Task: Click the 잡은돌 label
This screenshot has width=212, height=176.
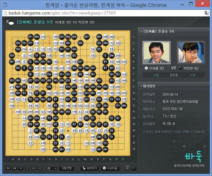Action: click(x=174, y=75)
